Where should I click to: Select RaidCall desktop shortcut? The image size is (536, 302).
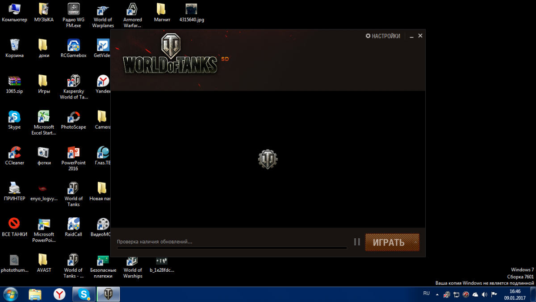[74, 227]
